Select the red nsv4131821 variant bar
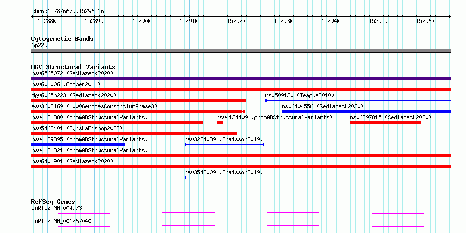Viewport: 466px width, 233px height. tap(241, 156)
